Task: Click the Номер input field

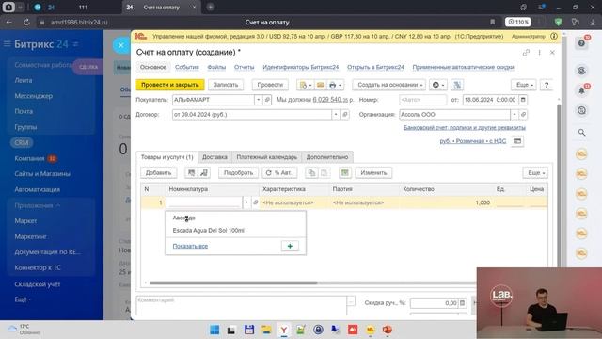Action: pyautogui.click(x=422, y=100)
